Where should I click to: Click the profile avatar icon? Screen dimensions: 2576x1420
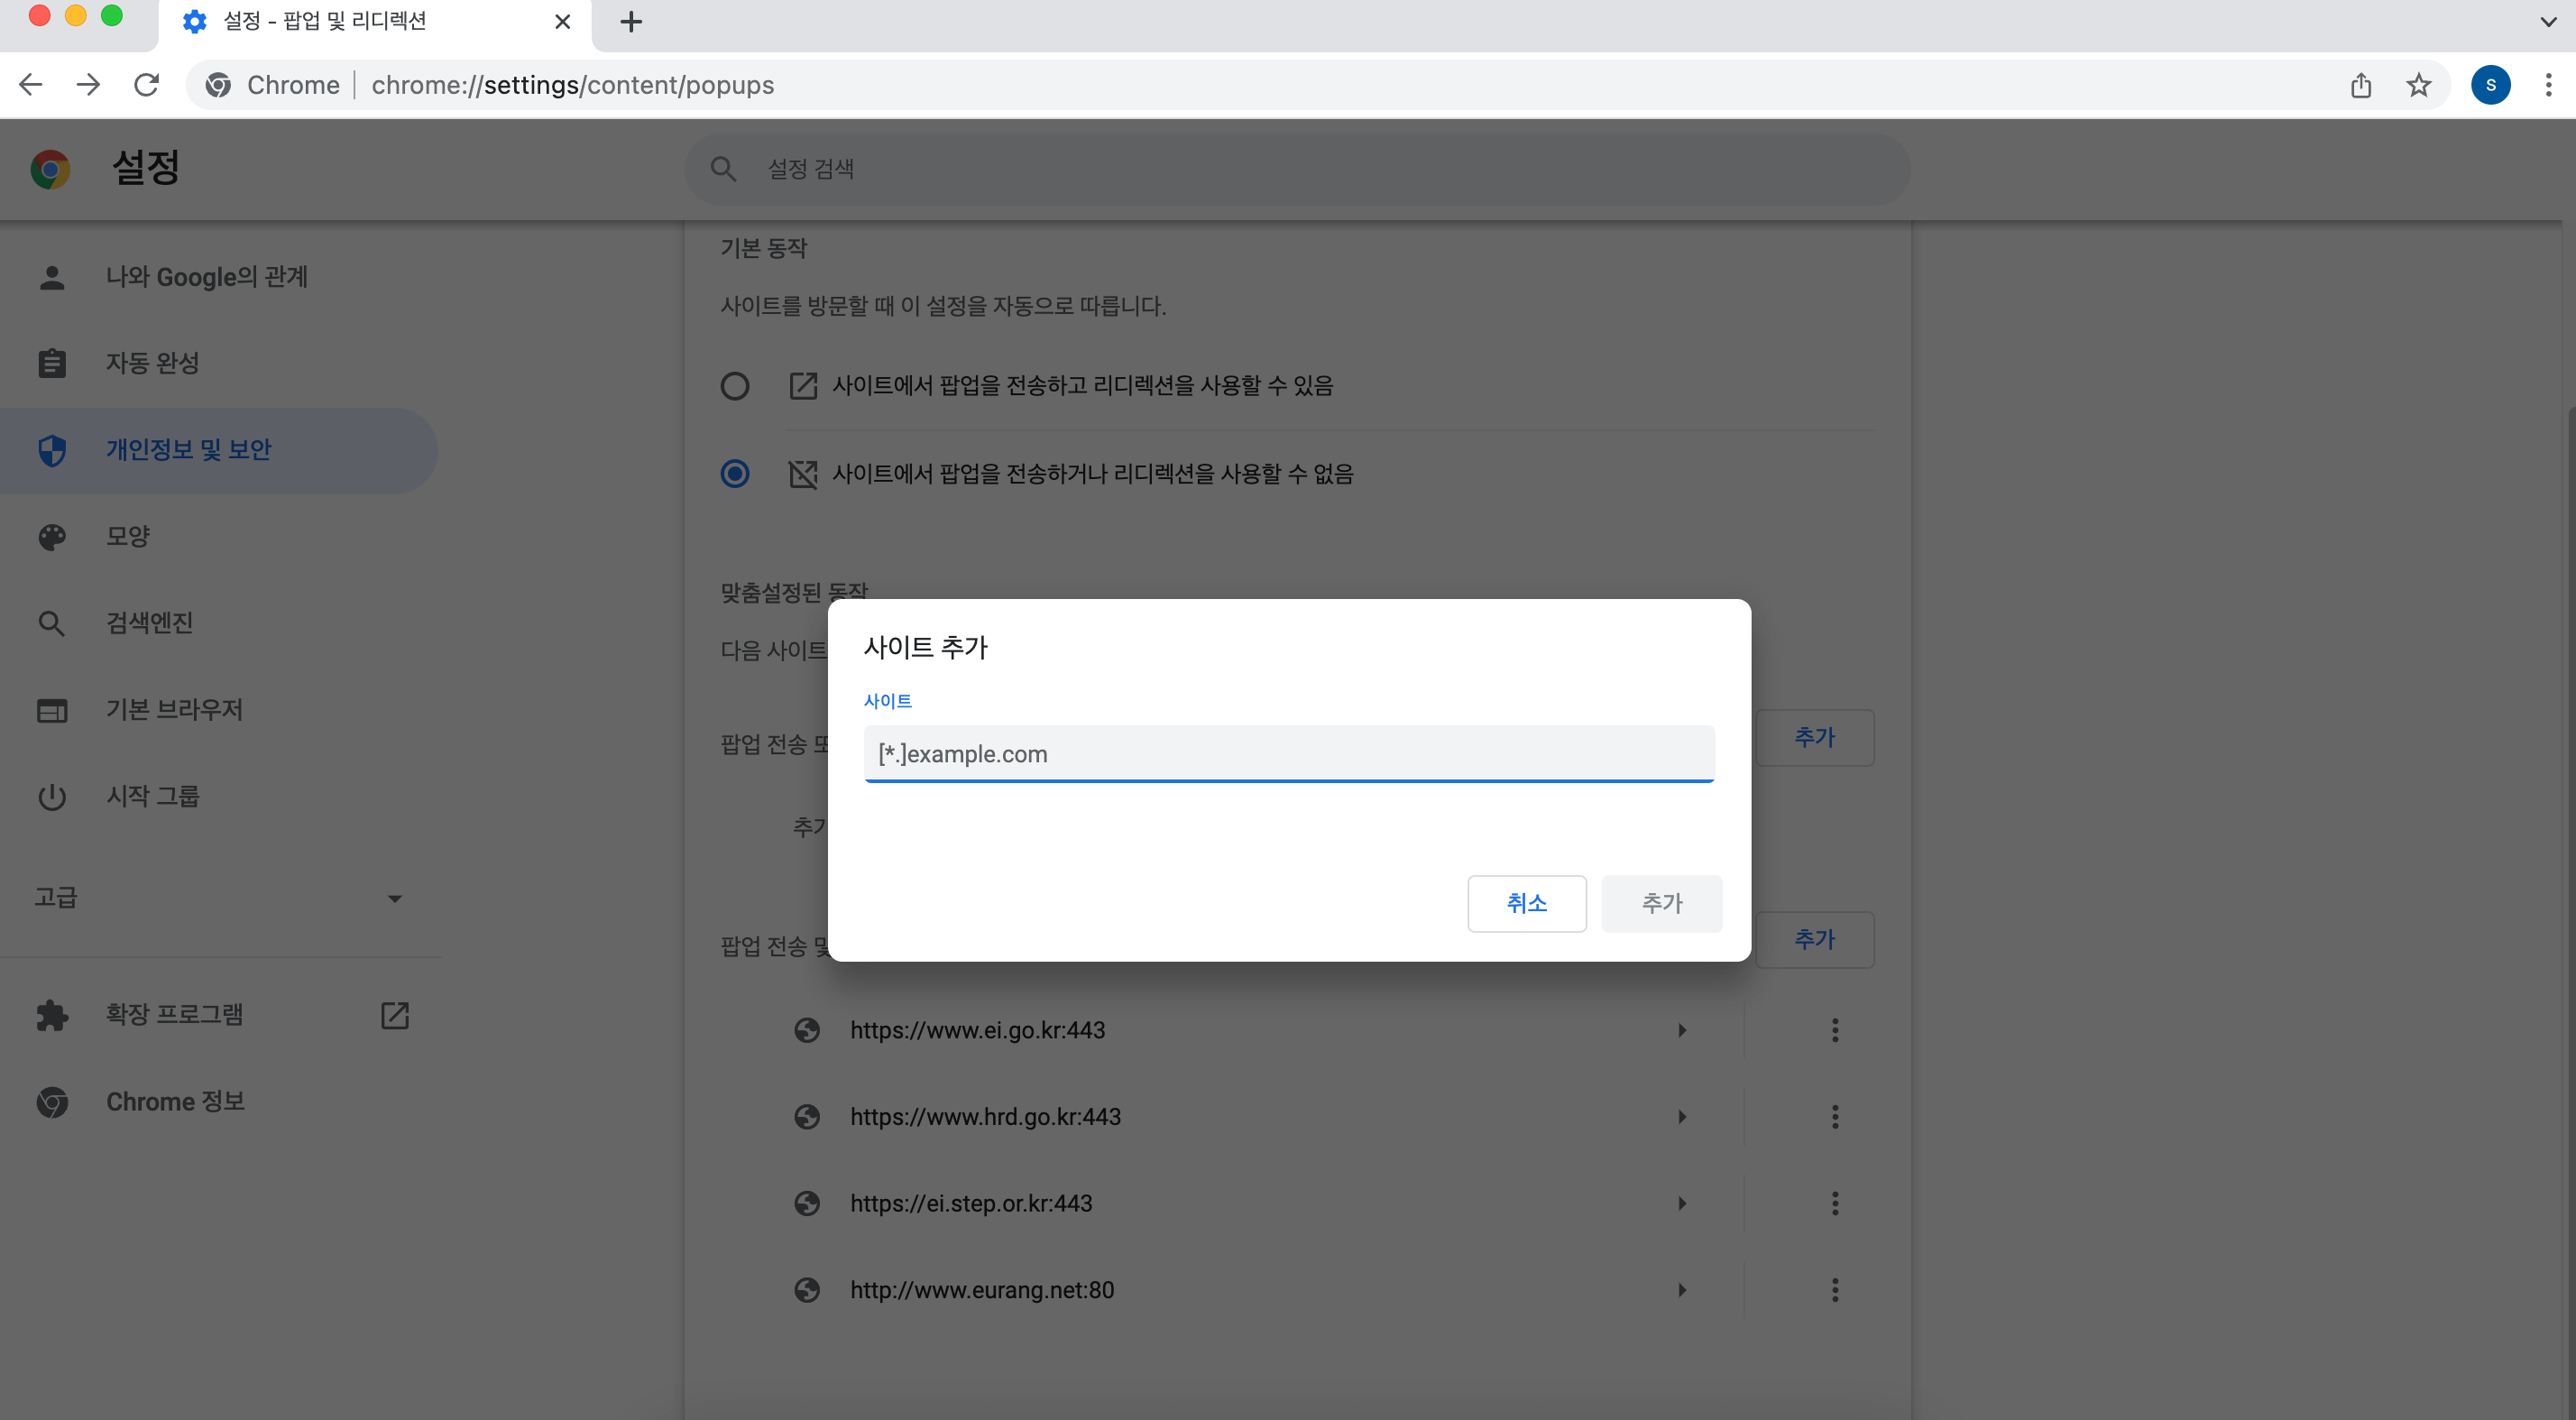pyautogui.click(x=2490, y=85)
